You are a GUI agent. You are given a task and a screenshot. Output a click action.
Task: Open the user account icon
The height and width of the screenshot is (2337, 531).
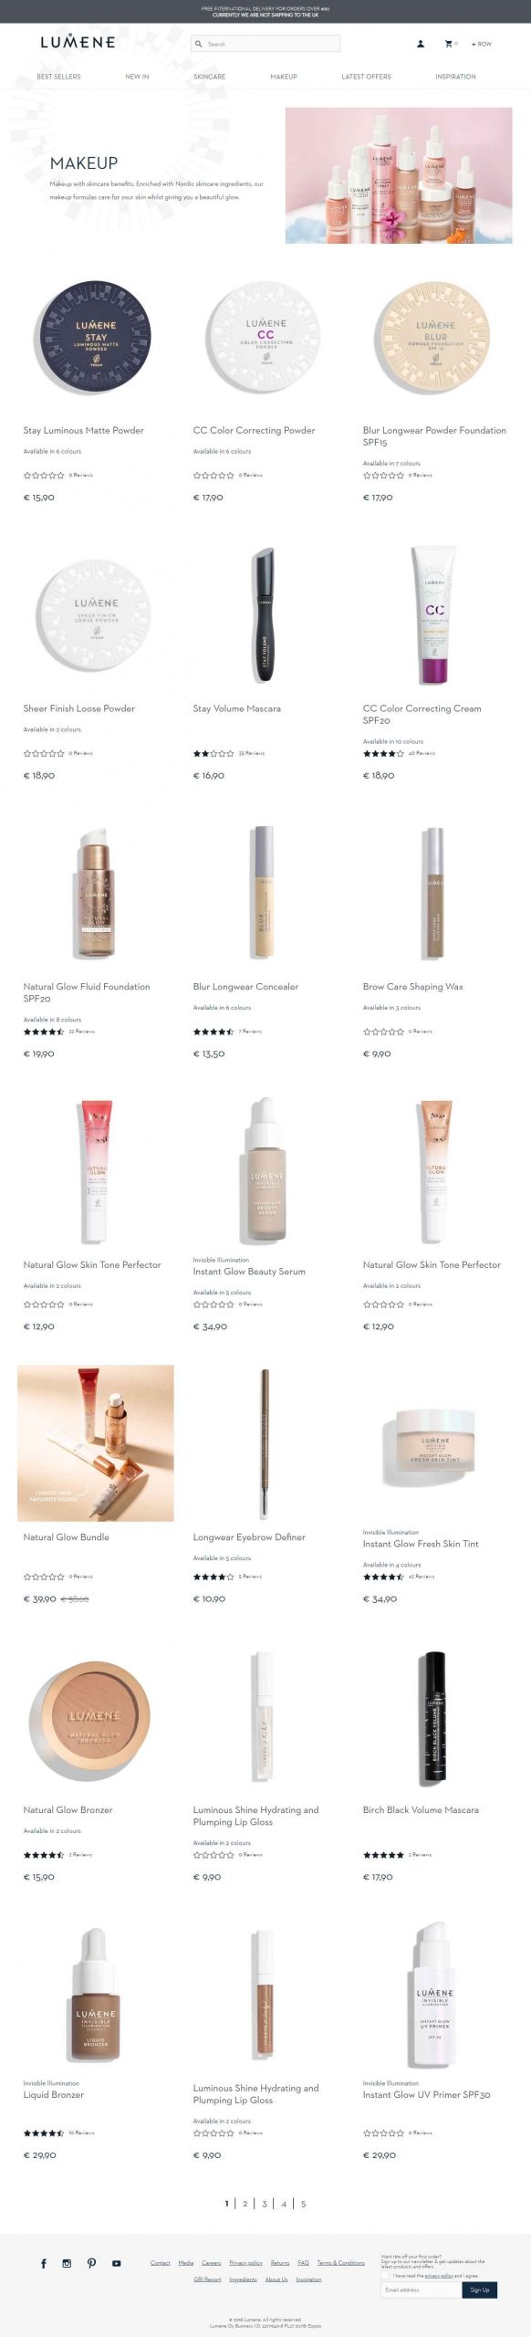coord(421,44)
